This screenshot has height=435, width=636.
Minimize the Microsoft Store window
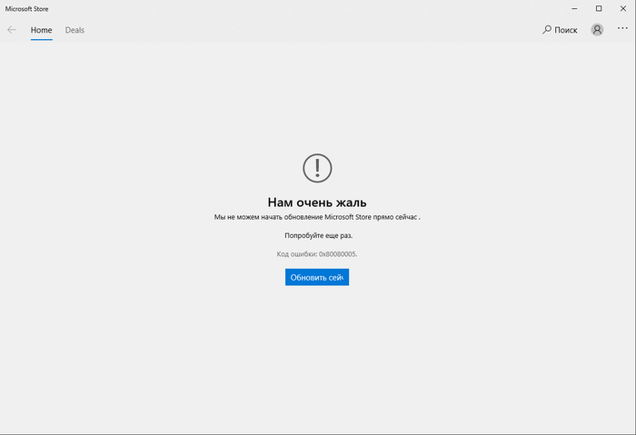point(574,8)
